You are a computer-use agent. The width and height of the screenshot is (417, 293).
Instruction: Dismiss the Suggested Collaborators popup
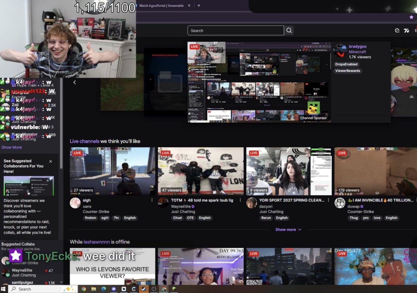pos(51,162)
